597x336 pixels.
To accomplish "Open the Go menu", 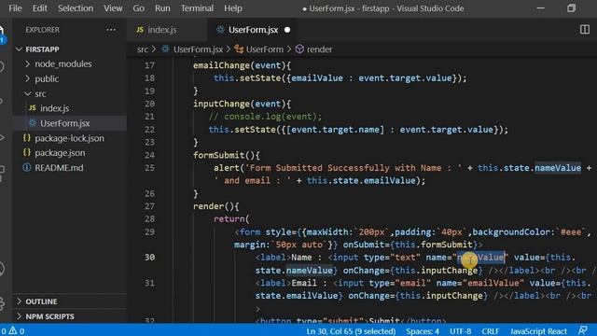I will pyautogui.click(x=138, y=8).
